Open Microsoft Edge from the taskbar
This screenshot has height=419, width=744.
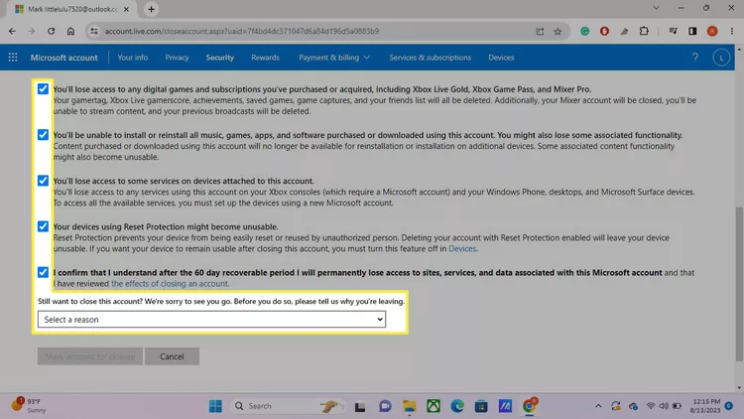(x=457, y=406)
